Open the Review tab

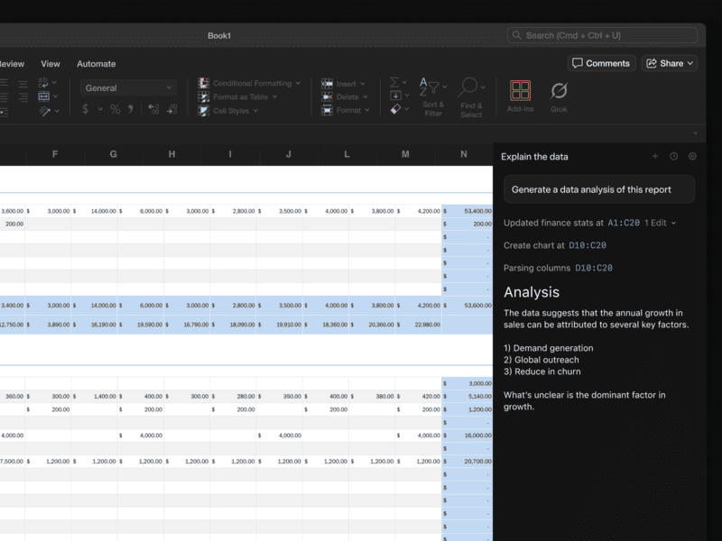(12, 64)
